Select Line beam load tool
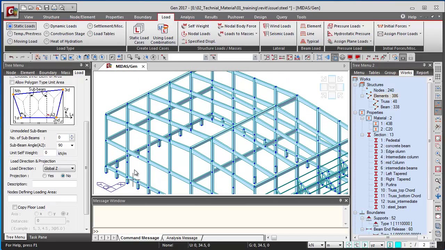The image size is (445, 250). [307, 34]
